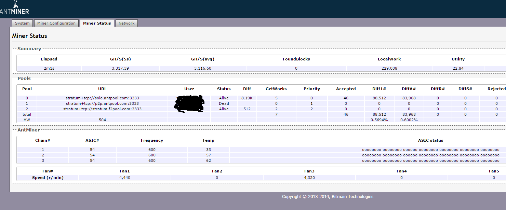
Task: Switch to Miner Configuration tab
Action: [x=56, y=23]
